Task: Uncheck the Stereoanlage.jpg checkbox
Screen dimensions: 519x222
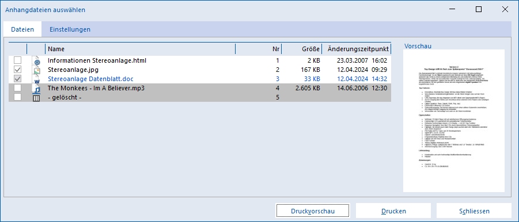Action: click(17, 70)
